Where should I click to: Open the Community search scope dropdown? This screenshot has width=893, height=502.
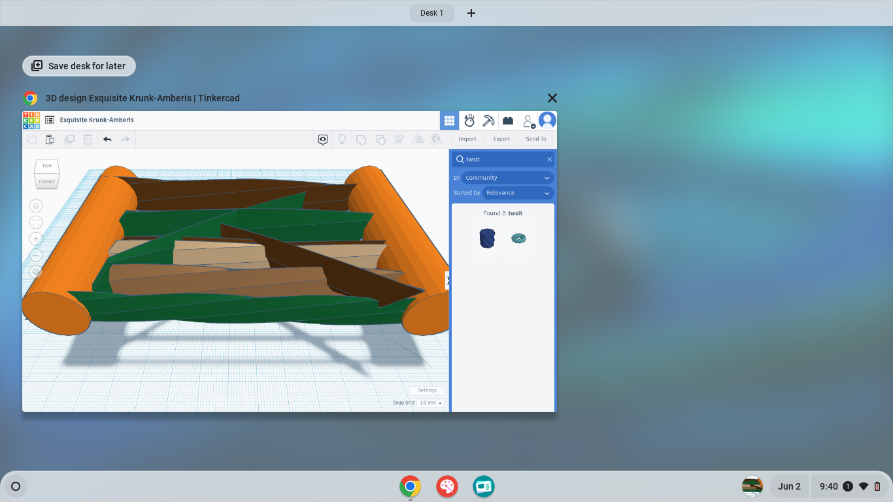507,177
